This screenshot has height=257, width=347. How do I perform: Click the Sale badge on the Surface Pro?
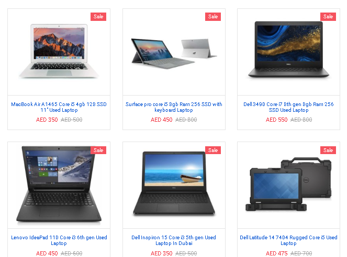point(213,17)
